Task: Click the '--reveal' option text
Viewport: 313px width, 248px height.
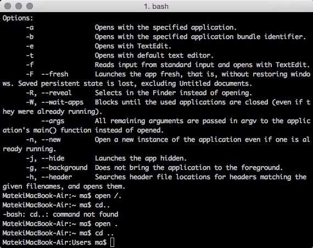Action: pyautogui.click(x=57, y=93)
